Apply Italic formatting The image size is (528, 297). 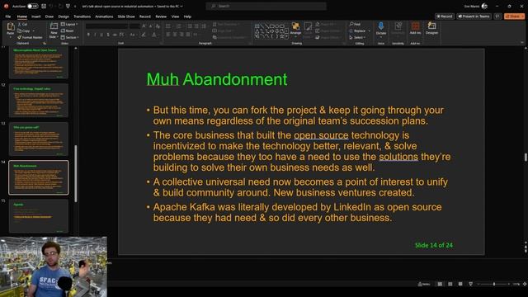pyautogui.click(x=95, y=35)
